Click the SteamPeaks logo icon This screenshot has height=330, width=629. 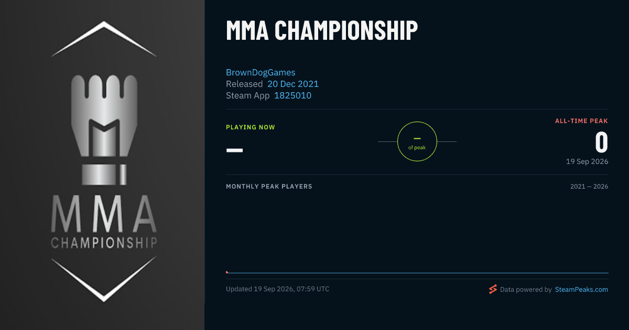point(493,289)
